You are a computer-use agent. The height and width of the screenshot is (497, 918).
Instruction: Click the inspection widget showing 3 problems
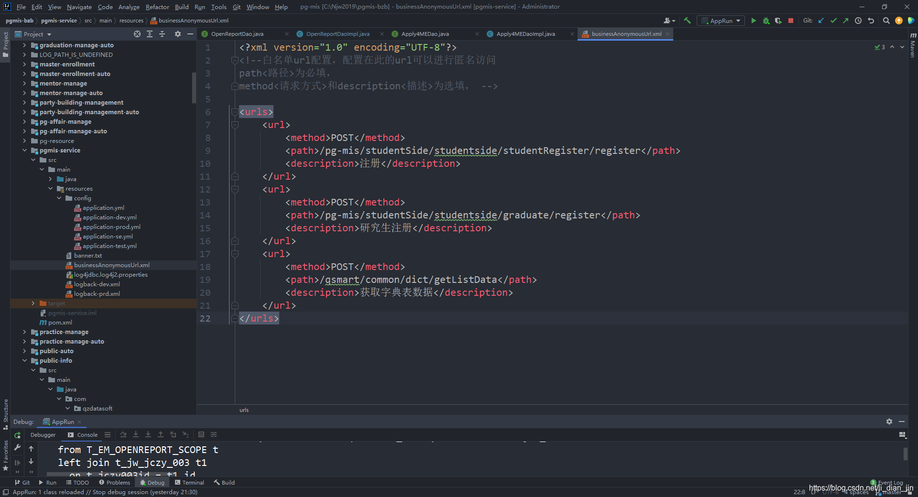tap(880, 47)
